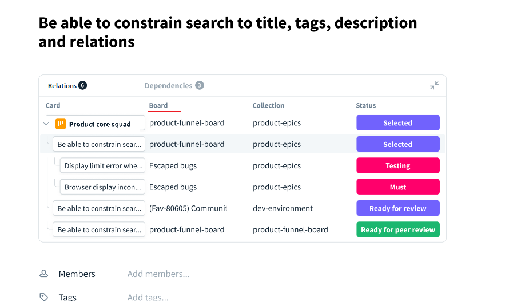Open the Product core squad card
Viewport: 517px width, 301px height.
(x=100, y=124)
